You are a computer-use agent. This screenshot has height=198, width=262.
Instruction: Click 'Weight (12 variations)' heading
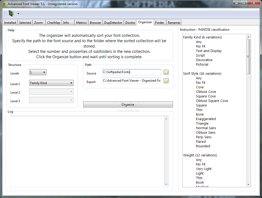point(200,155)
